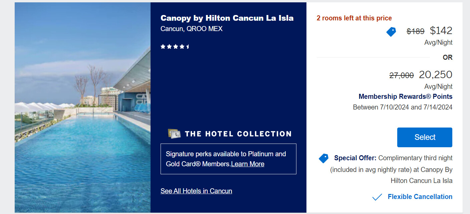This screenshot has width=470, height=214.
Task: Click the blue price tag icon beside $189
Action: (391, 32)
